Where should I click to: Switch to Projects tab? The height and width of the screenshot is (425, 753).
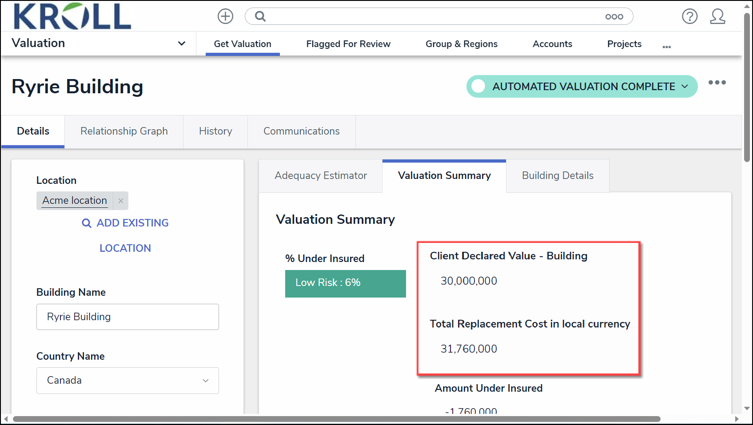[624, 44]
